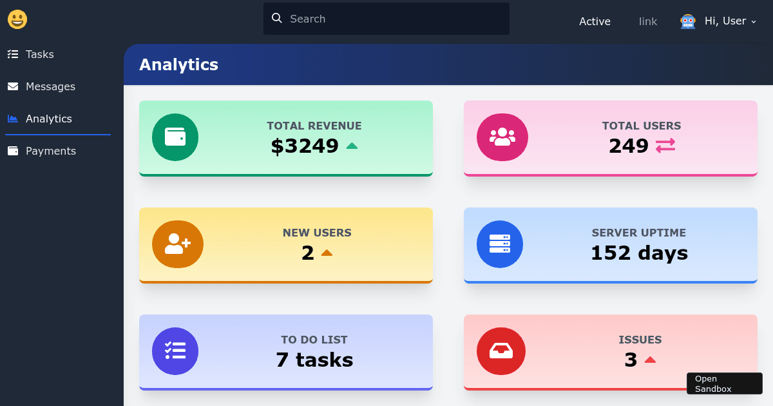Click the orange add-user icon on New Users

(177, 244)
